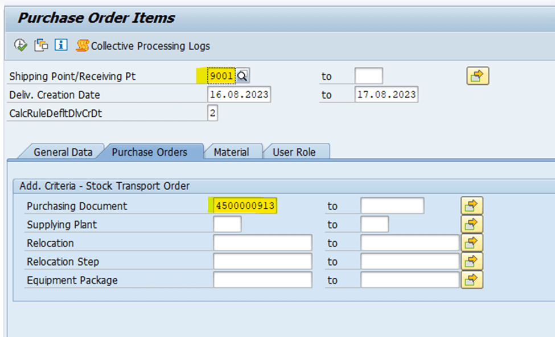Click the Relocation Step upper limit field

pyautogui.click(x=410, y=261)
